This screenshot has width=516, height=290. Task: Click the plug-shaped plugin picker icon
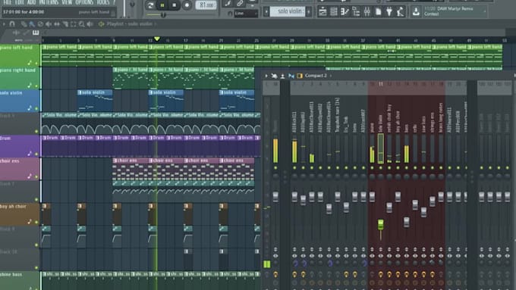(x=389, y=12)
